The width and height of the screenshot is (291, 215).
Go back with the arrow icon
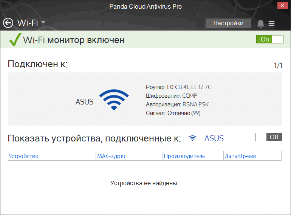coord(8,23)
